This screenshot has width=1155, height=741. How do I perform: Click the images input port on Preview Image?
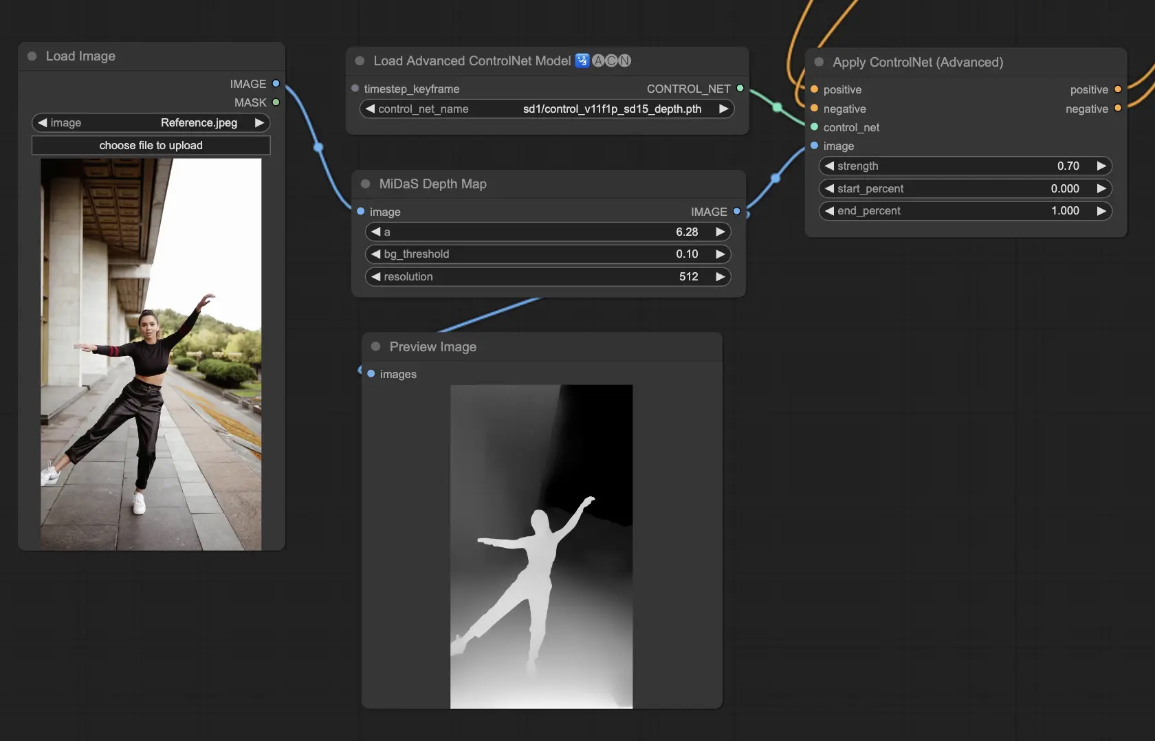371,374
